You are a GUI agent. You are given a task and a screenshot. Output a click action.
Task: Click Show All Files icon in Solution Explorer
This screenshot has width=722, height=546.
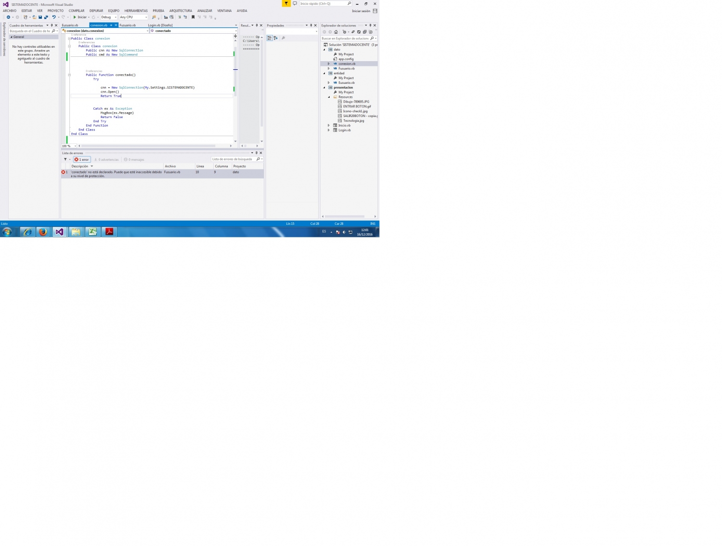[371, 32]
